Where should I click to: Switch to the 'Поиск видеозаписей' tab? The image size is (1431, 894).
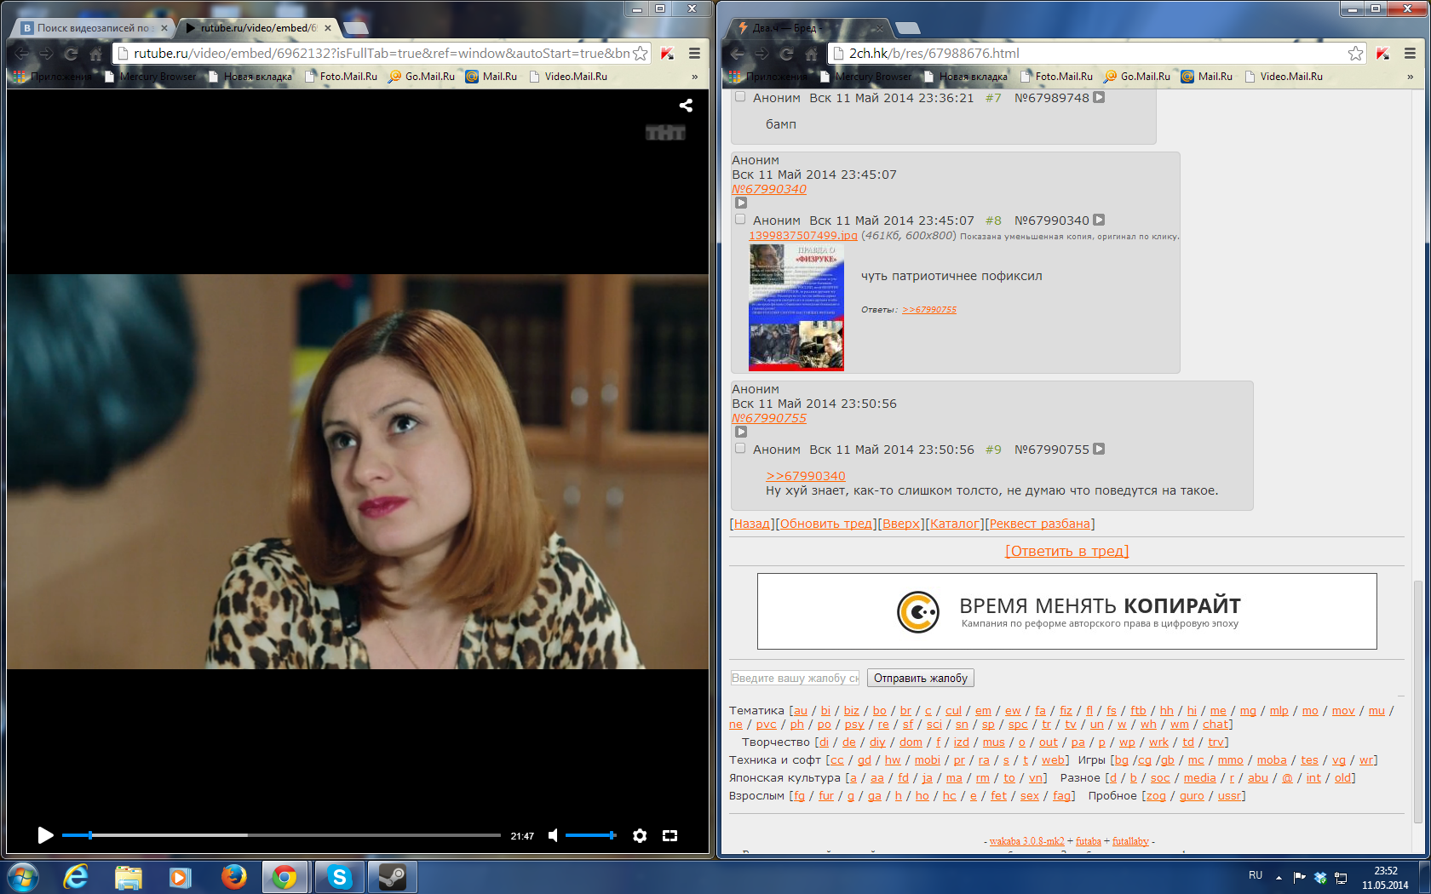click(95, 28)
